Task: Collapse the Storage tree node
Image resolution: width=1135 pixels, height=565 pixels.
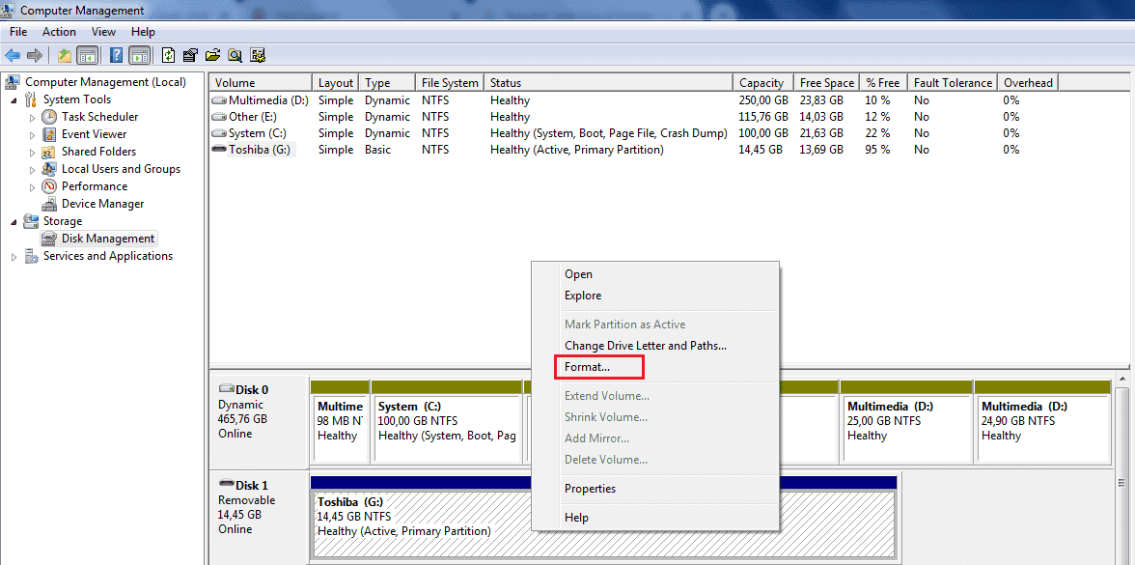Action: pyautogui.click(x=14, y=222)
